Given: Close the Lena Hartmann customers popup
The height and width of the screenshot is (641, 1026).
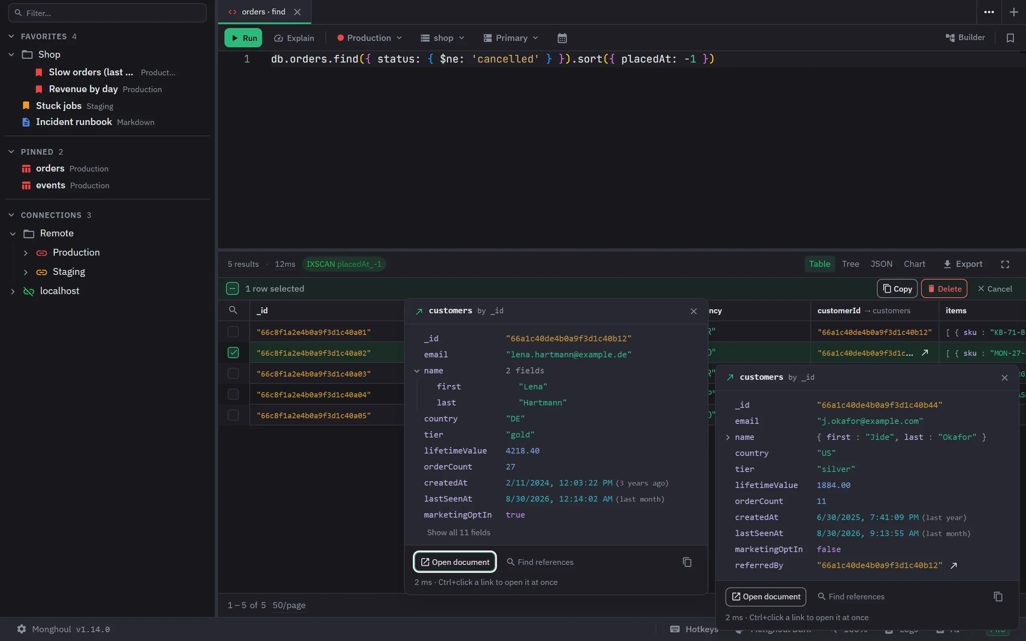Looking at the screenshot, I should coord(694,312).
